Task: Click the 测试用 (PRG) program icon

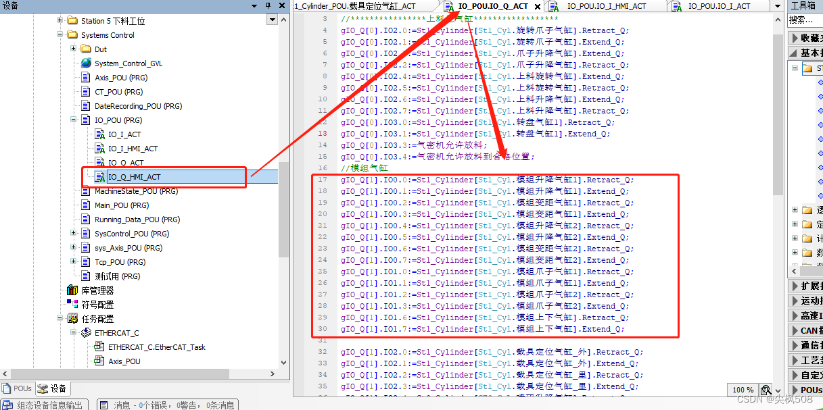Action: [86, 276]
